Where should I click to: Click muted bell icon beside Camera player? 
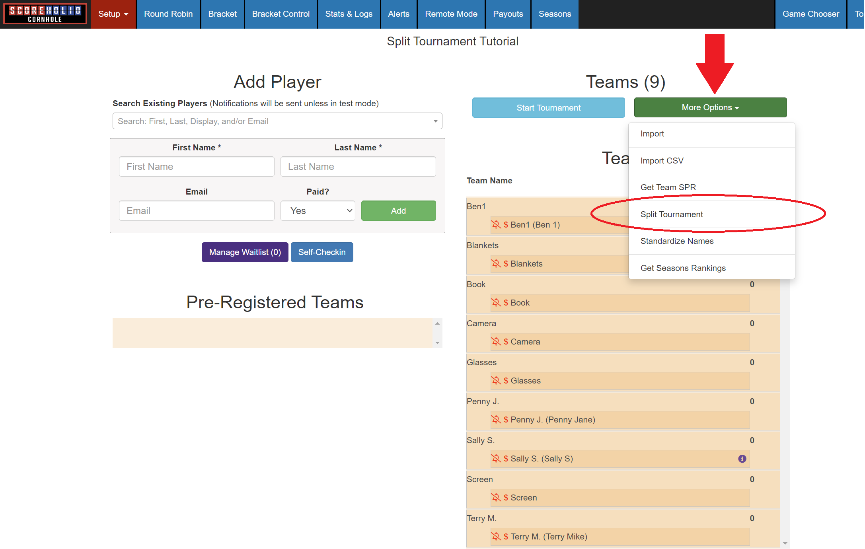496,342
